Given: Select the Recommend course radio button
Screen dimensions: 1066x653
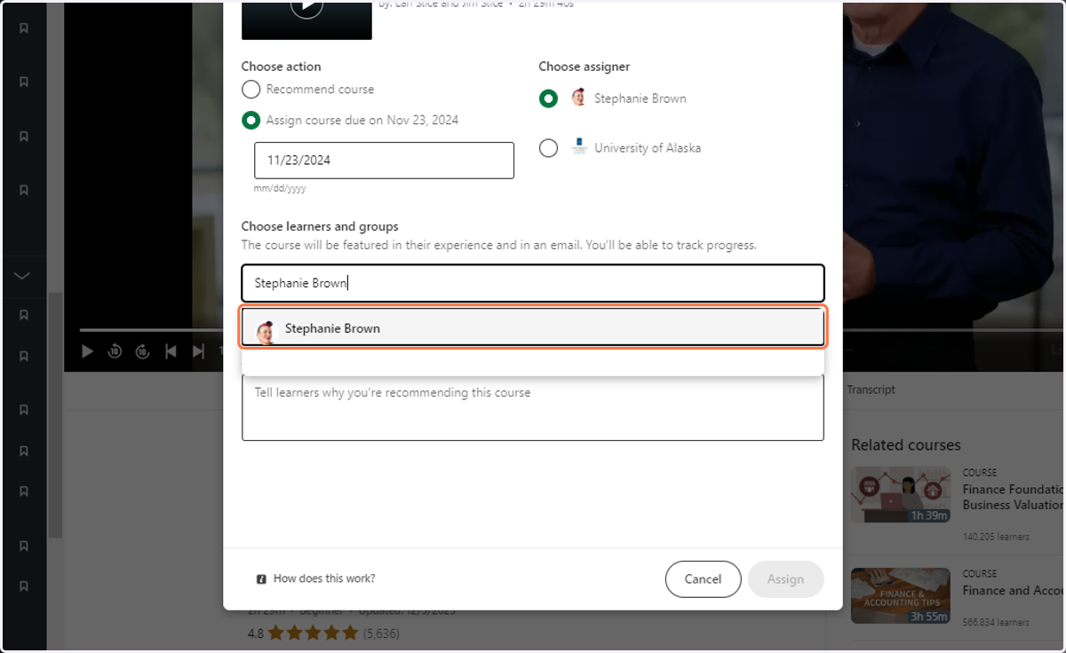Looking at the screenshot, I should 251,90.
